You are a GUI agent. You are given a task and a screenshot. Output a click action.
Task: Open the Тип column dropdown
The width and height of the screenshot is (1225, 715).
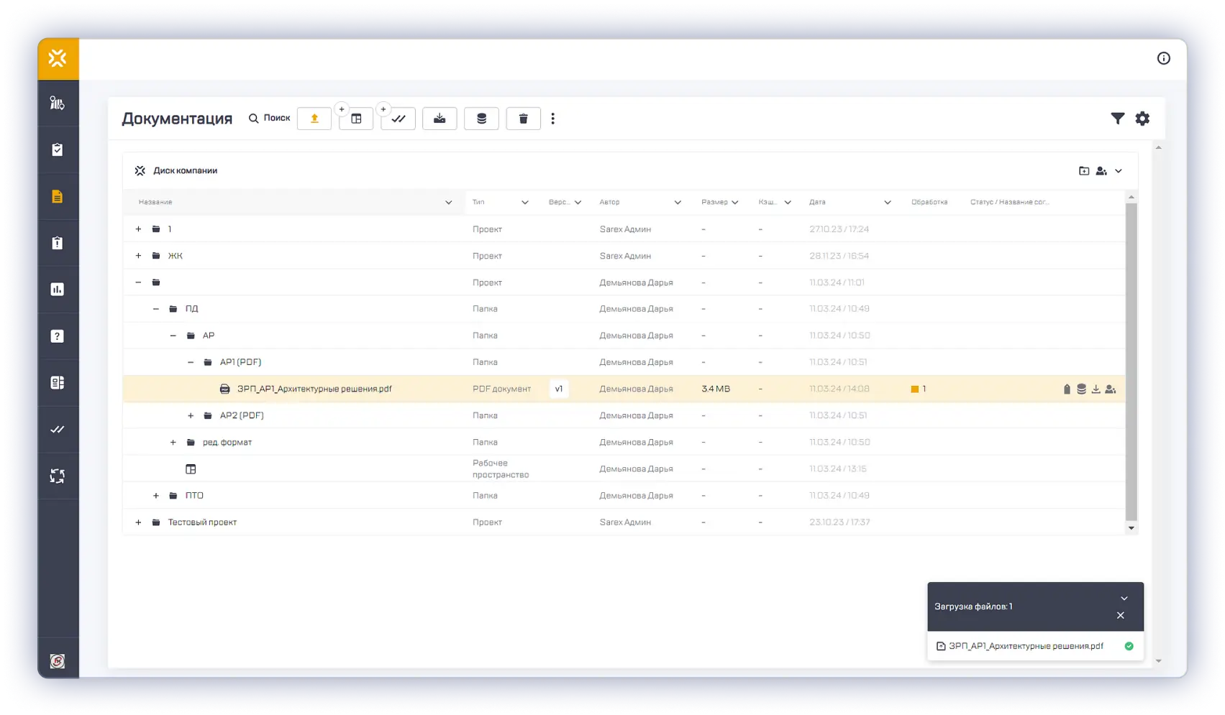524,203
